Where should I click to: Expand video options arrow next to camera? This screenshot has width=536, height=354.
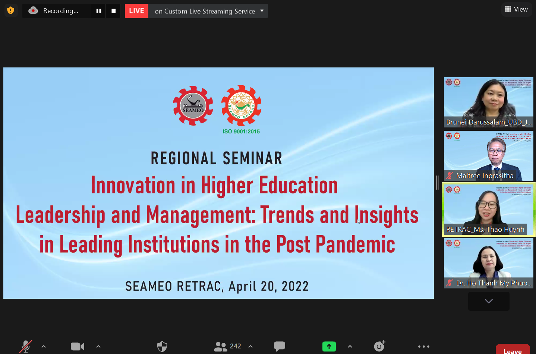click(x=98, y=347)
